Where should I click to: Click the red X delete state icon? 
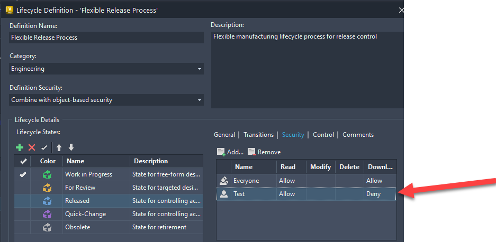(x=32, y=148)
